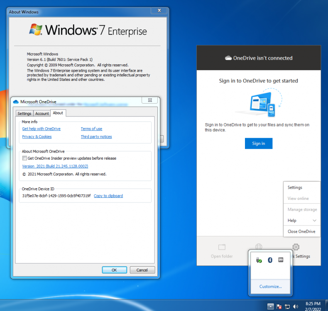Click the VMware Tools tray icon
Viewport: 328px width, 311px height.
click(x=281, y=260)
